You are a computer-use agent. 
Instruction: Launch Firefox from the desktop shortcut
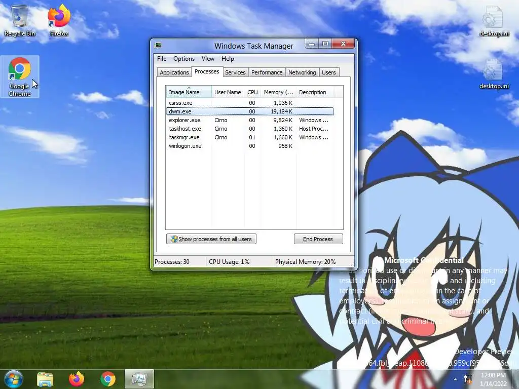(x=59, y=20)
